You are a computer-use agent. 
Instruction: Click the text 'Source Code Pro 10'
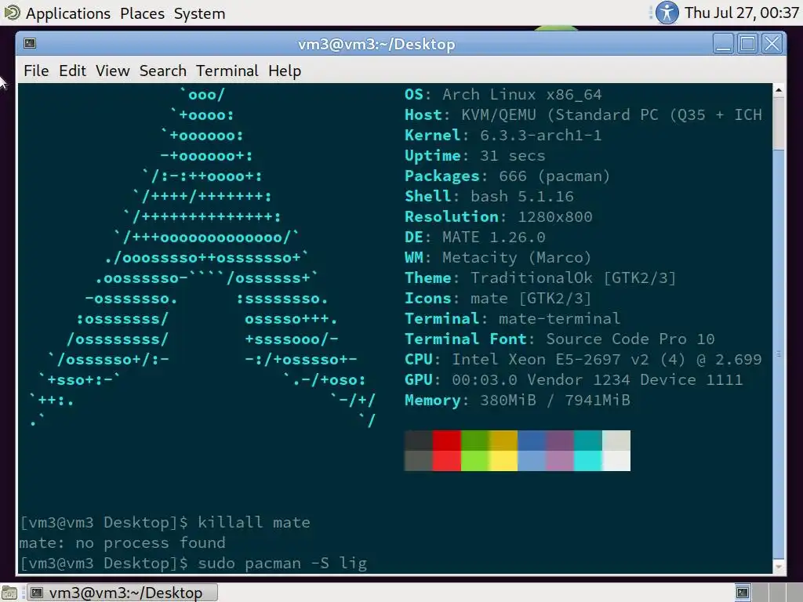630,339
